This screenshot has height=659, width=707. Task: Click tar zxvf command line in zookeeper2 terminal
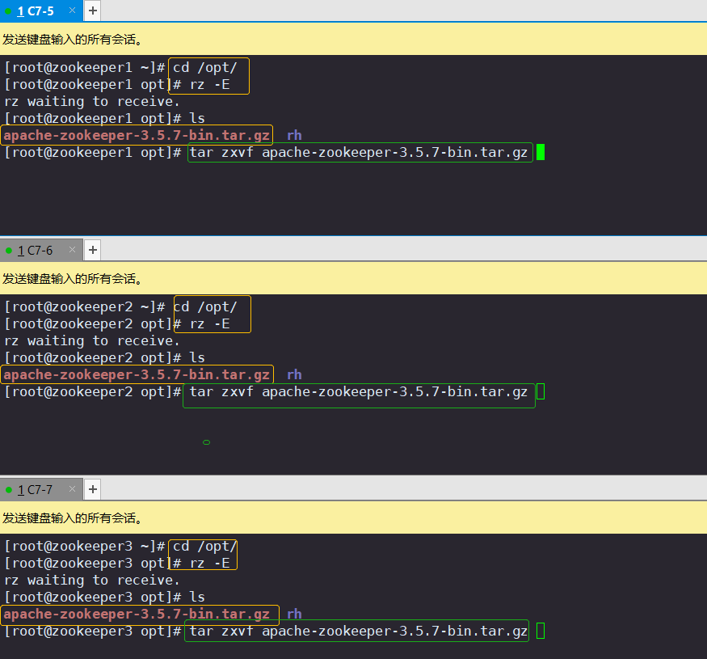coord(359,392)
